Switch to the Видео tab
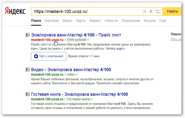Image resolution: width=185 pixels, height=118 pixels. 67,21
